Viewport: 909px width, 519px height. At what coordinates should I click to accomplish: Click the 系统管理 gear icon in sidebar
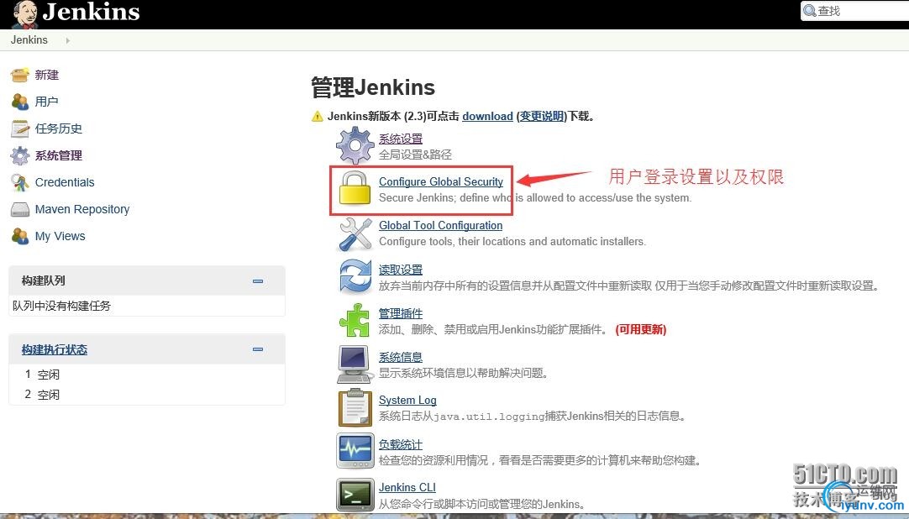click(19, 155)
